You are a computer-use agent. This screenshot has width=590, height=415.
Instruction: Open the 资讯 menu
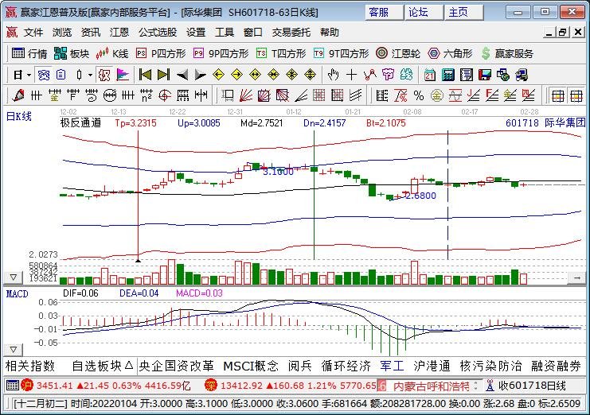90,33
